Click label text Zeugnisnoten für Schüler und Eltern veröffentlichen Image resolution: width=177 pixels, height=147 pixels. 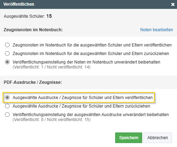[92, 45]
